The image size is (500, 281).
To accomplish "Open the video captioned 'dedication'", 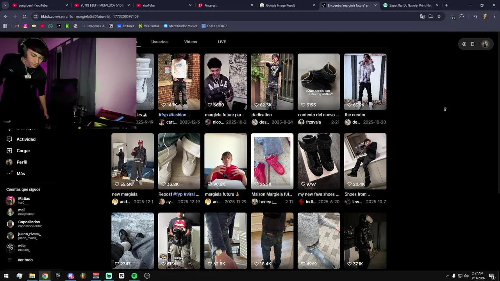I will click(x=272, y=82).
